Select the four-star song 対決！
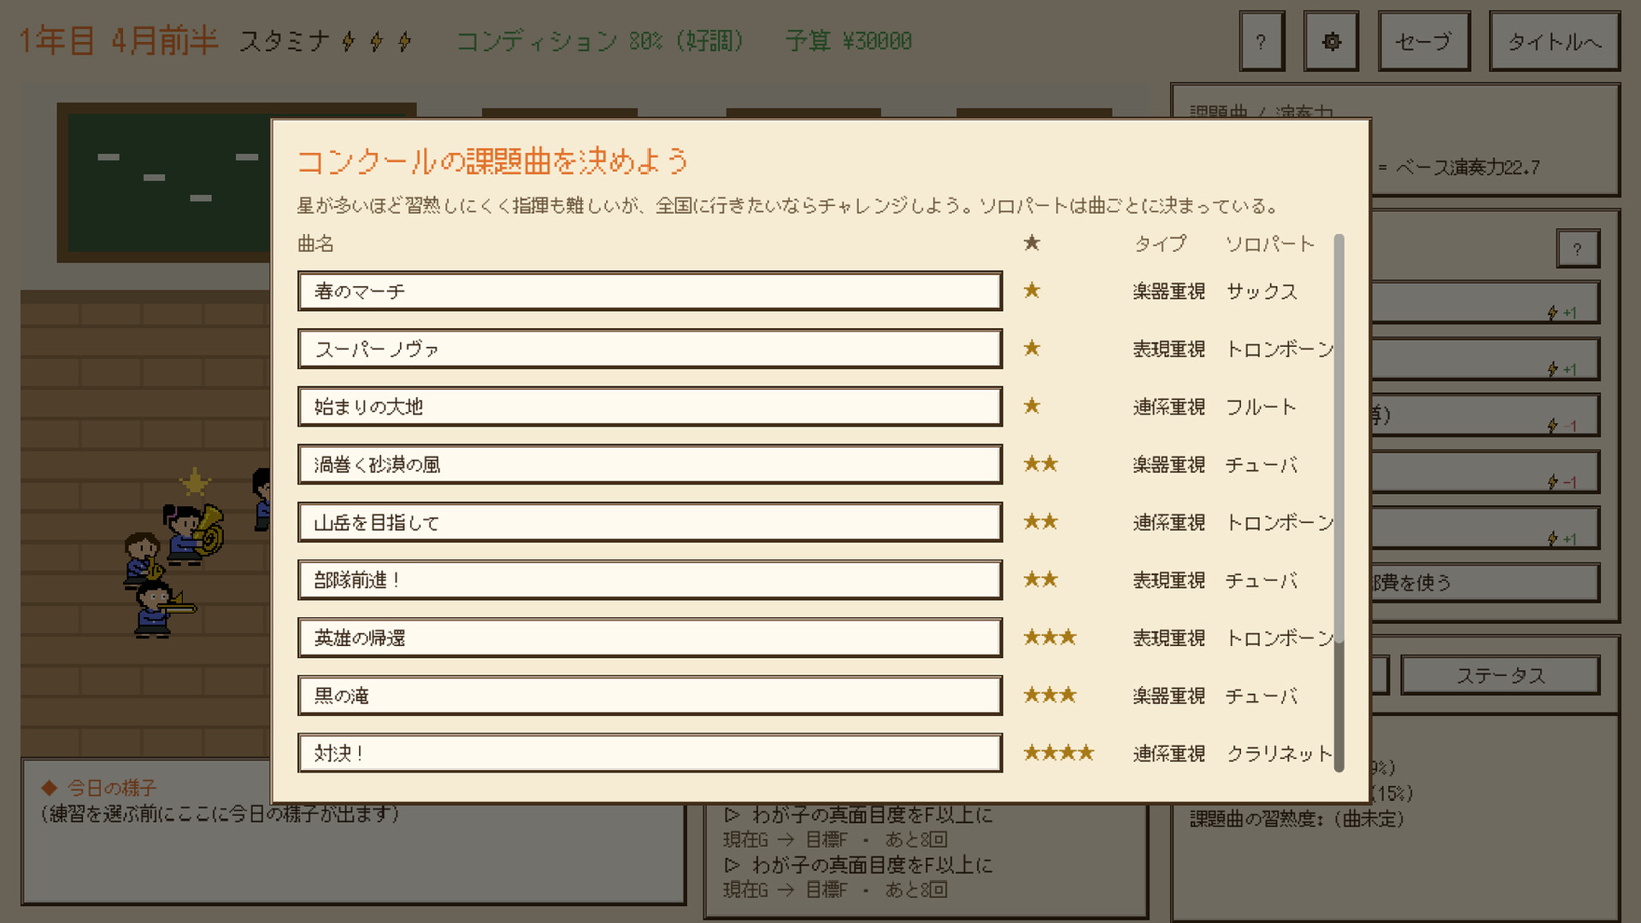Image resolution: width=1641 pixels, height=923 pixels. coord(650,753)
